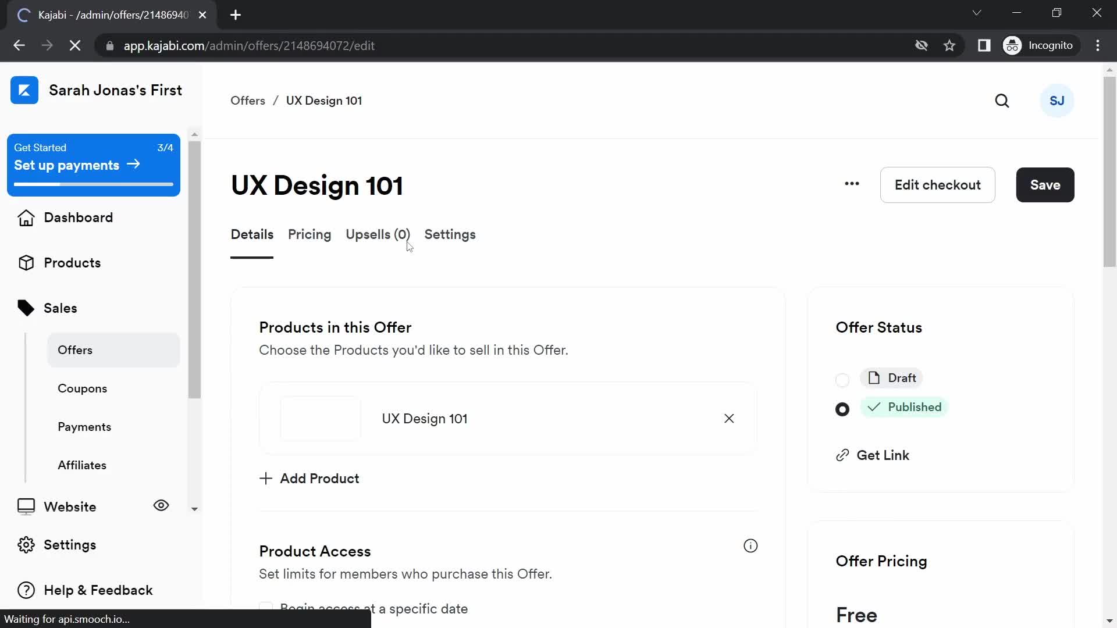Screen dimensions: 1117x628
Task: Click the Offers breadcrumb link
Action: pos(248,101)
